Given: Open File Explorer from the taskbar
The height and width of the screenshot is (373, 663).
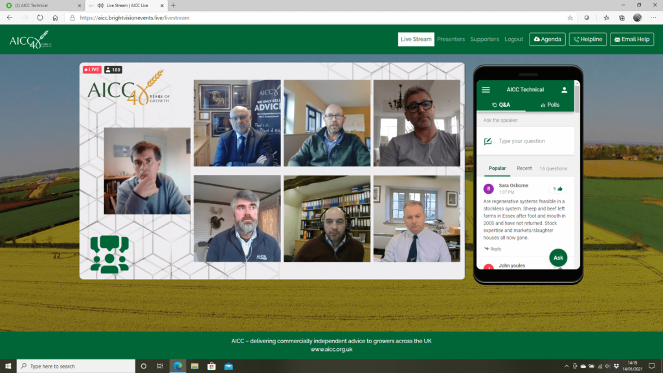Looking at the screenshot, I should pos(194,367).
